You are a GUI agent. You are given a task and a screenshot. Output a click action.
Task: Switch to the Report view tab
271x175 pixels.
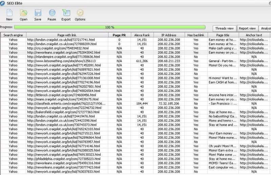point(247,28)
